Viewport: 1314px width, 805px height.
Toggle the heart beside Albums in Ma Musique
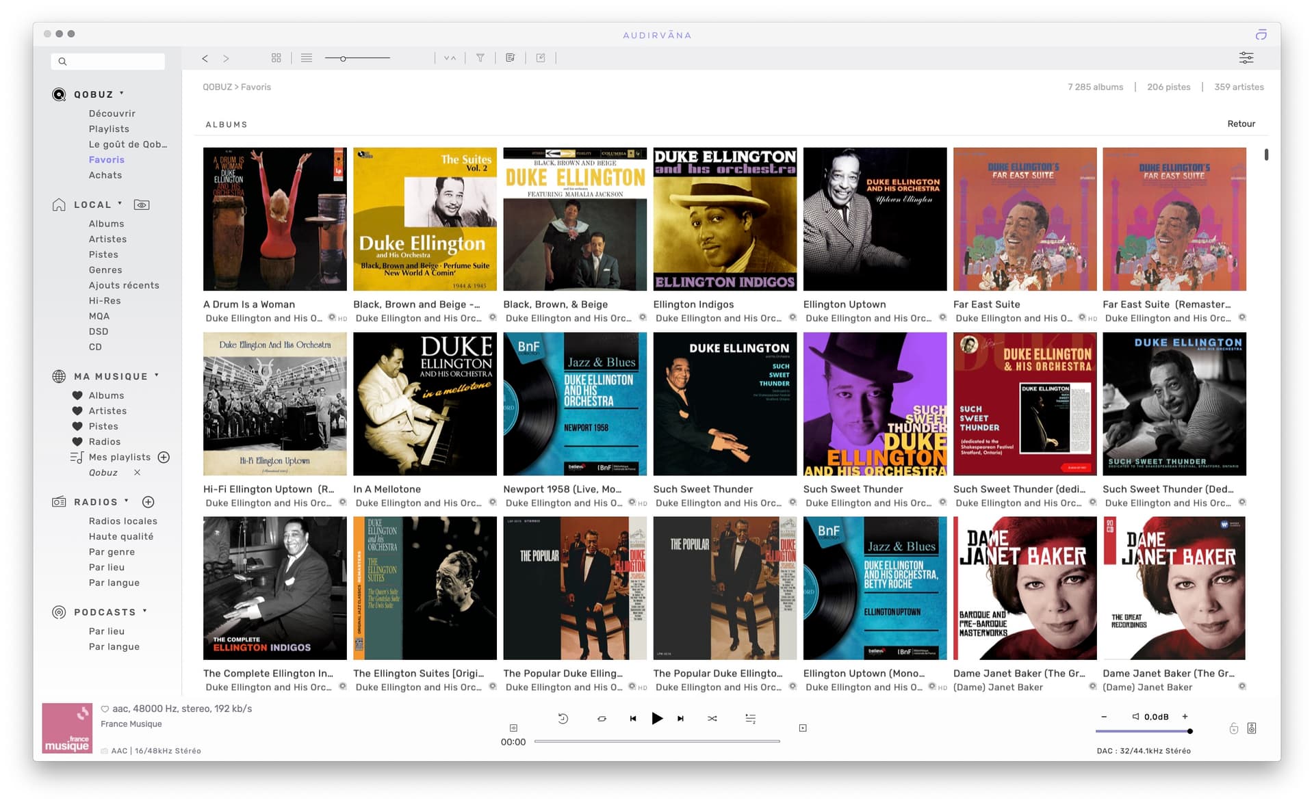tap(77, 395)
